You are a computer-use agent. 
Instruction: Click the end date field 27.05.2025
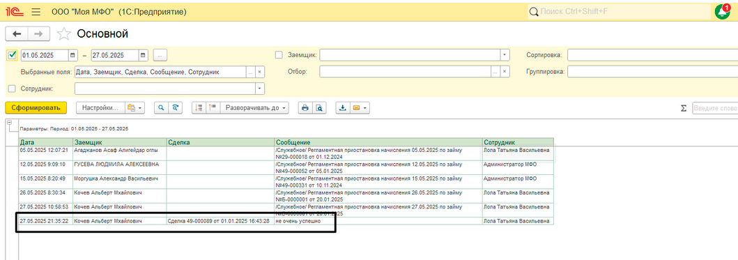point(115,55)
